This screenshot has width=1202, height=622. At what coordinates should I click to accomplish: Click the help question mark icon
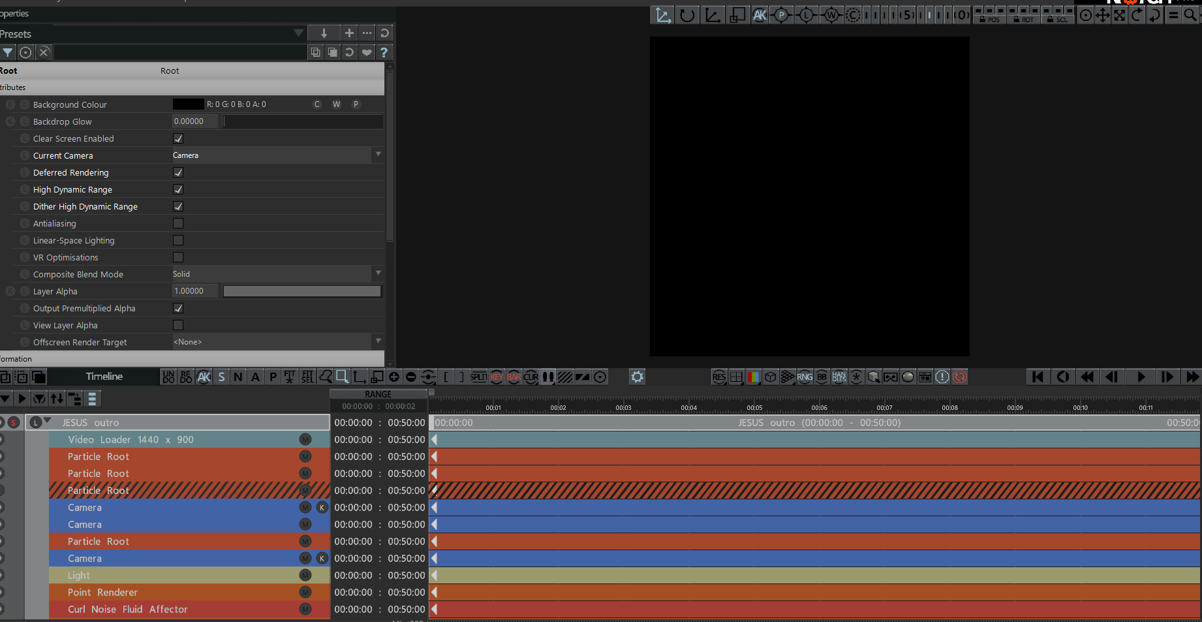pyautogui.click(x=384, y=52)
